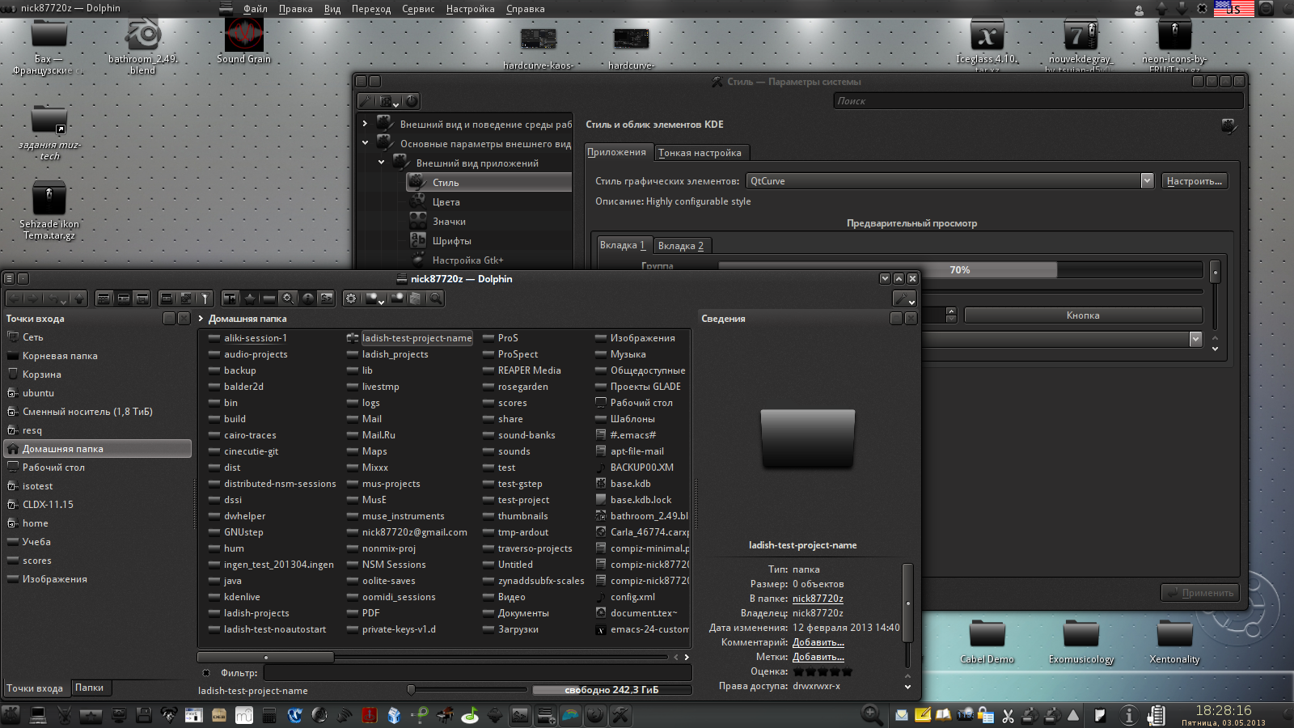Toggle the Terminal panel button in Dolphin toolbar

coord(327,298)
